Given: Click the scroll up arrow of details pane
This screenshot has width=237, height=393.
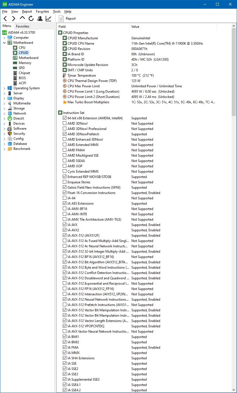Looking at the screenshot, I should tap(234, 26).
